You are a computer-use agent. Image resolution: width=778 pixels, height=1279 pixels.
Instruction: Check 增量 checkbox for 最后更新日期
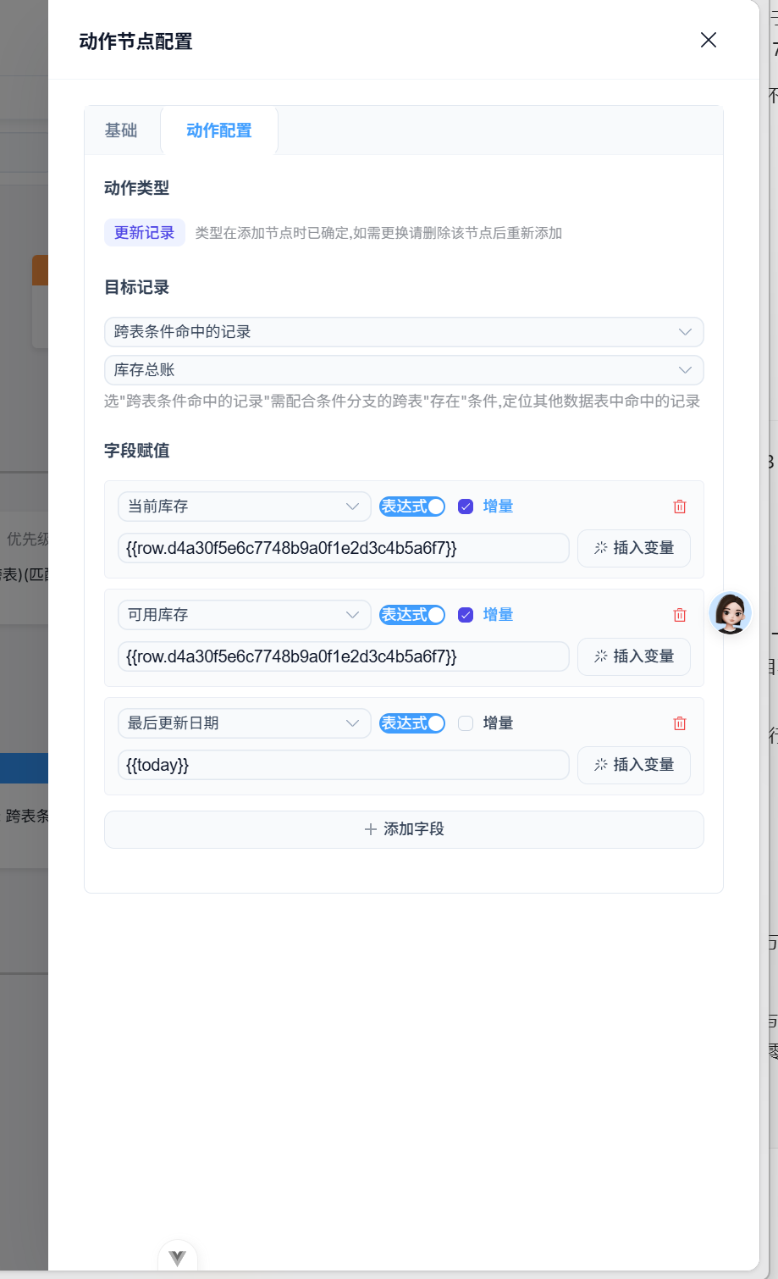(x=466, y=723)
